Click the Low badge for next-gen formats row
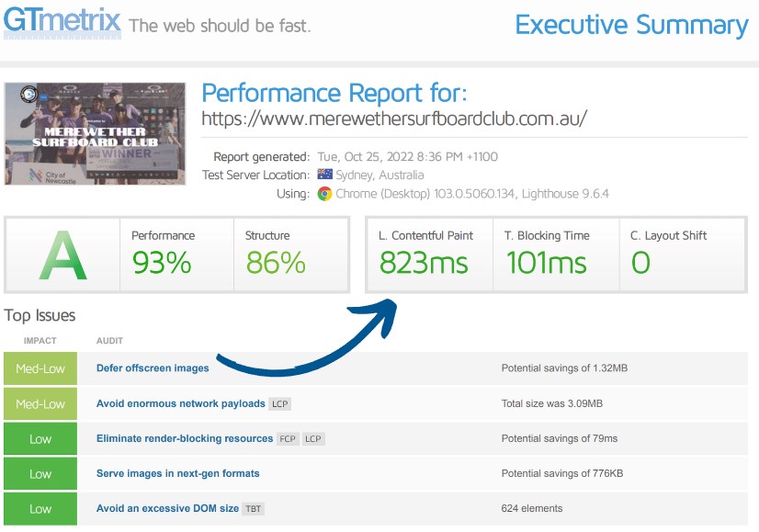 [x=40, y=473]
